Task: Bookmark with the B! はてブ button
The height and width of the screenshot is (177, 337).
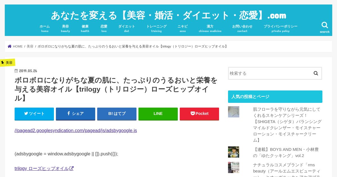Action: 117,114
